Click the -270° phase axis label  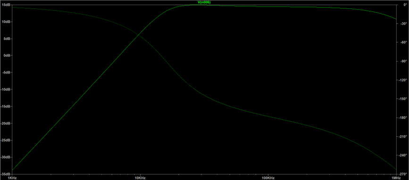403,174
